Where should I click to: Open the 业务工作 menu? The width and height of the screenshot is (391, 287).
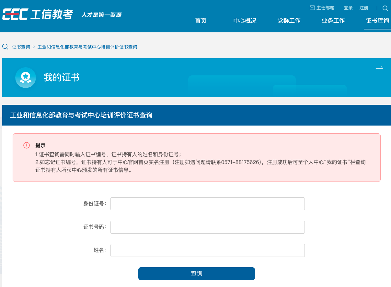333,21
